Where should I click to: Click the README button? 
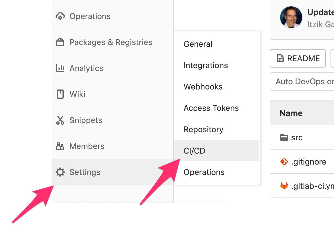tap(298, 58)
